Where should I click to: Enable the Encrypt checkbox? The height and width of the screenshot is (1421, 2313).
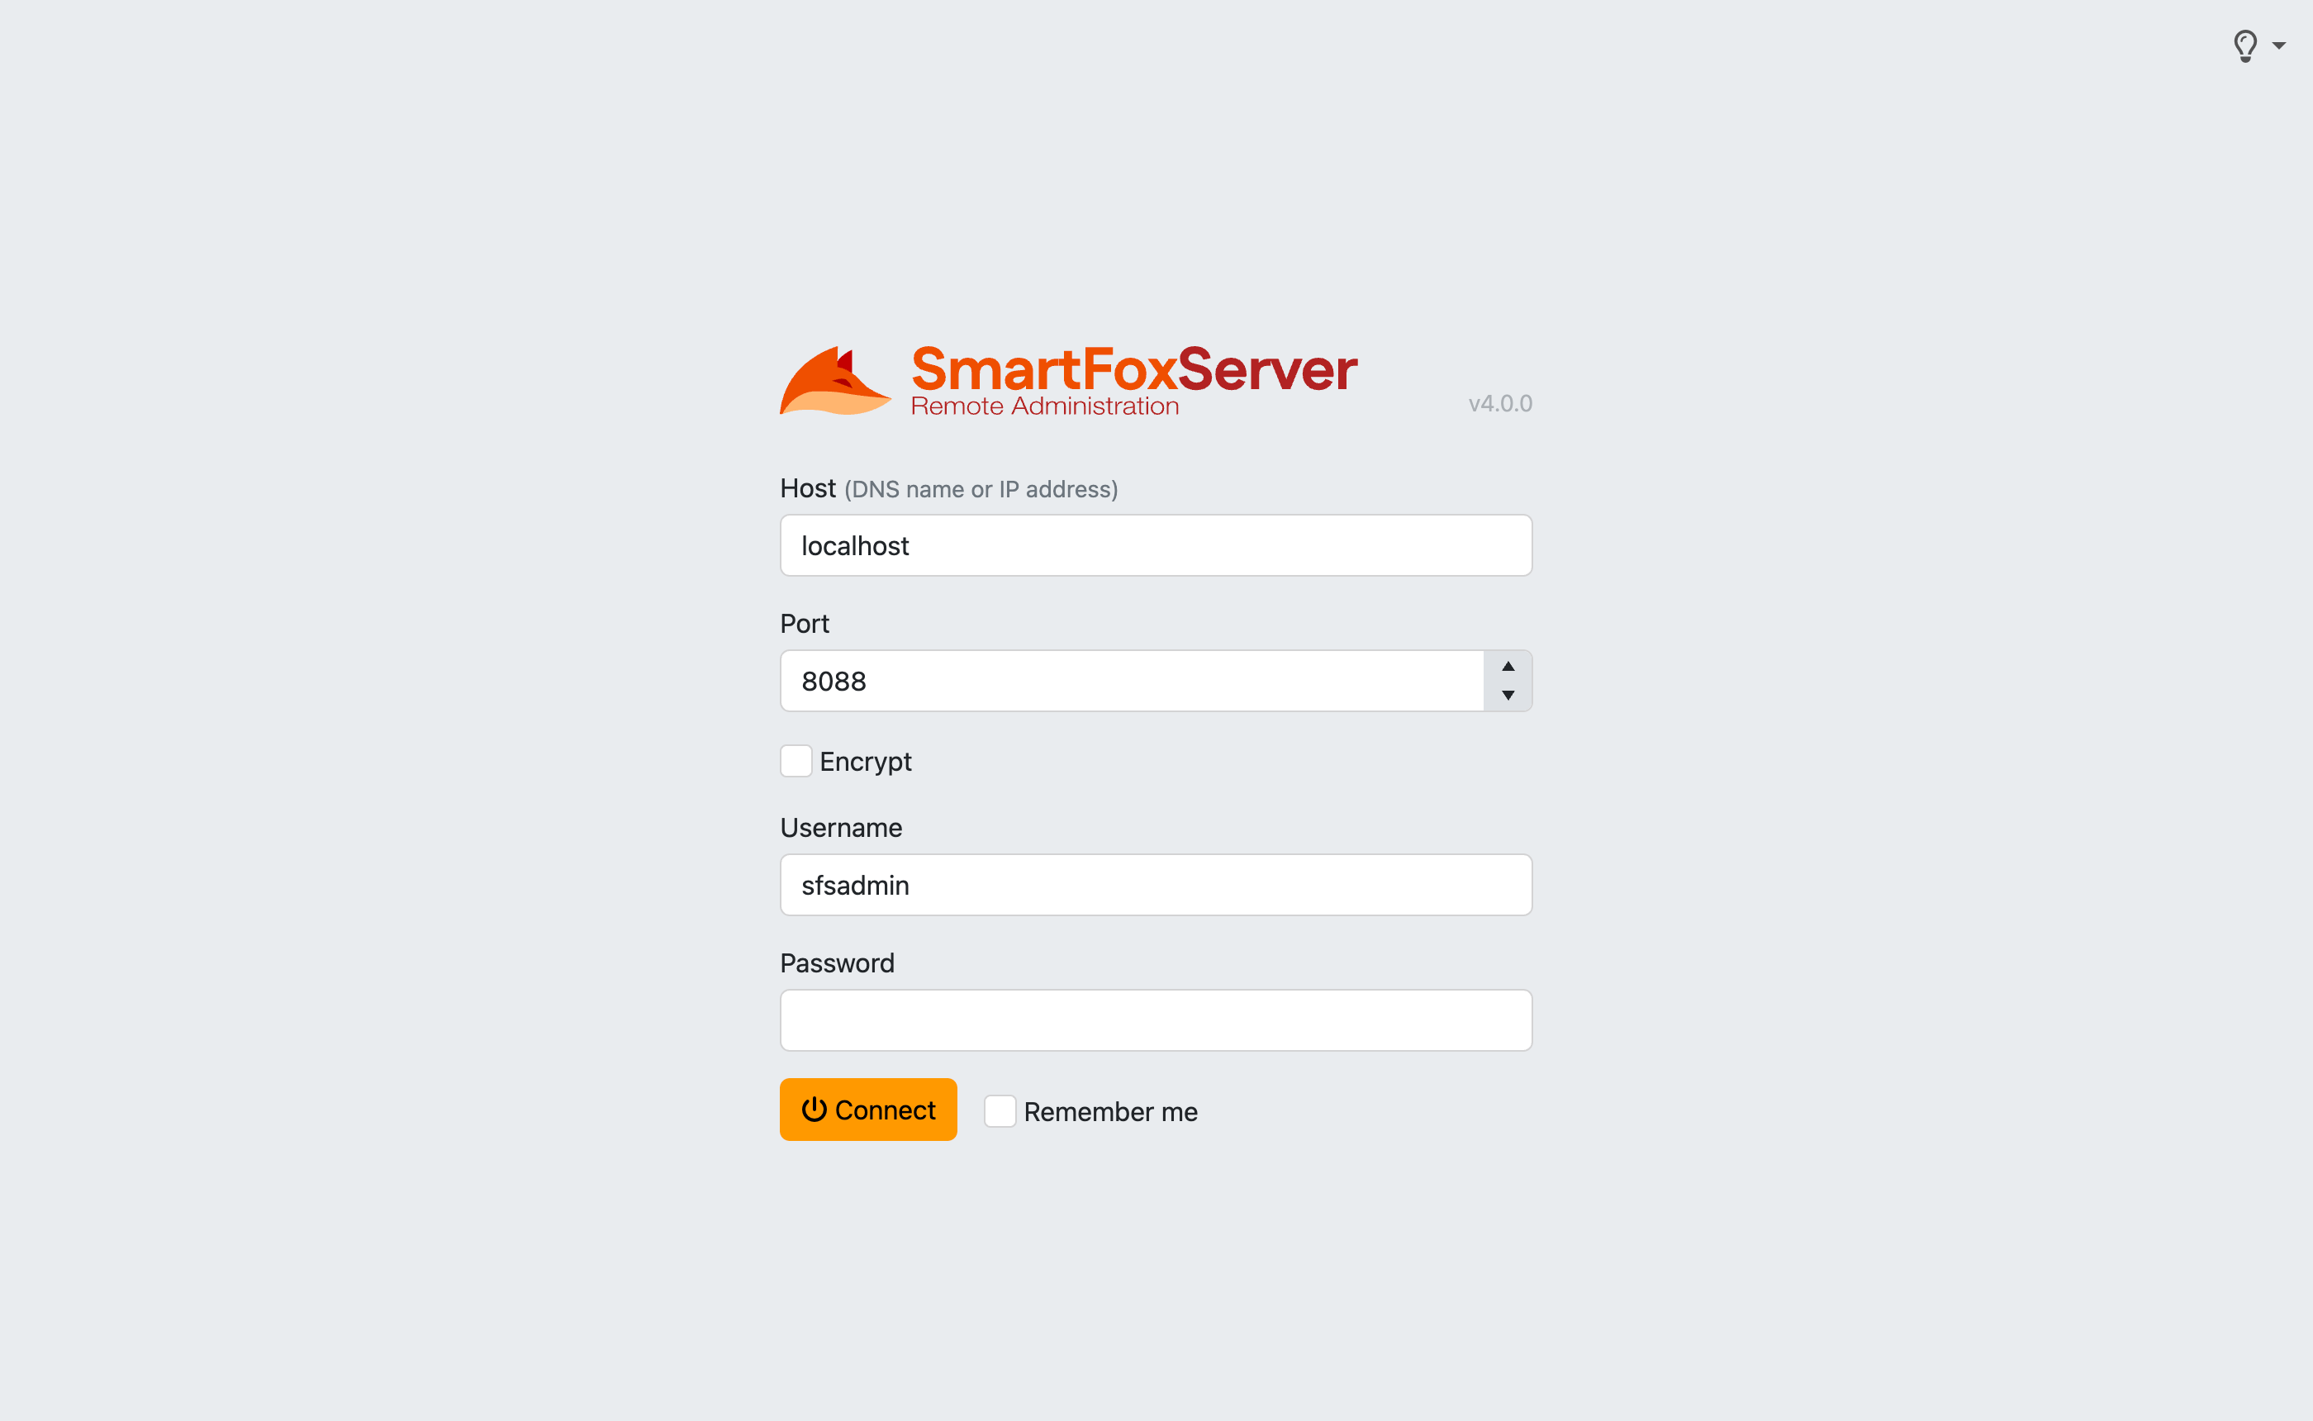tap(796, 761)
